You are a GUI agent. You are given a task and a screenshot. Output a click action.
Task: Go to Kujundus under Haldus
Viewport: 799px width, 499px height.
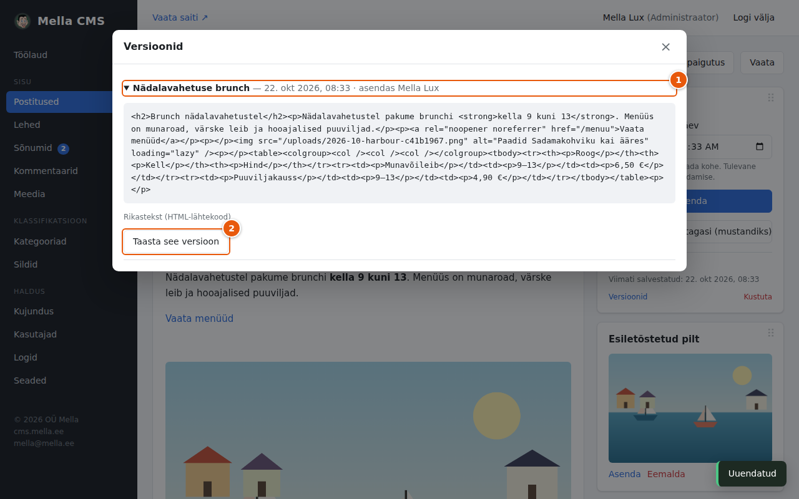[x=69, y=311]
